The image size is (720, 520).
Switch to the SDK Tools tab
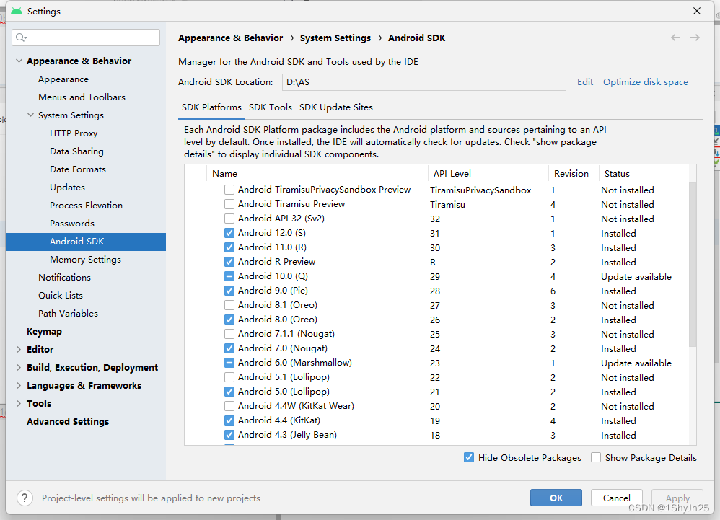[x=271, y=107]
